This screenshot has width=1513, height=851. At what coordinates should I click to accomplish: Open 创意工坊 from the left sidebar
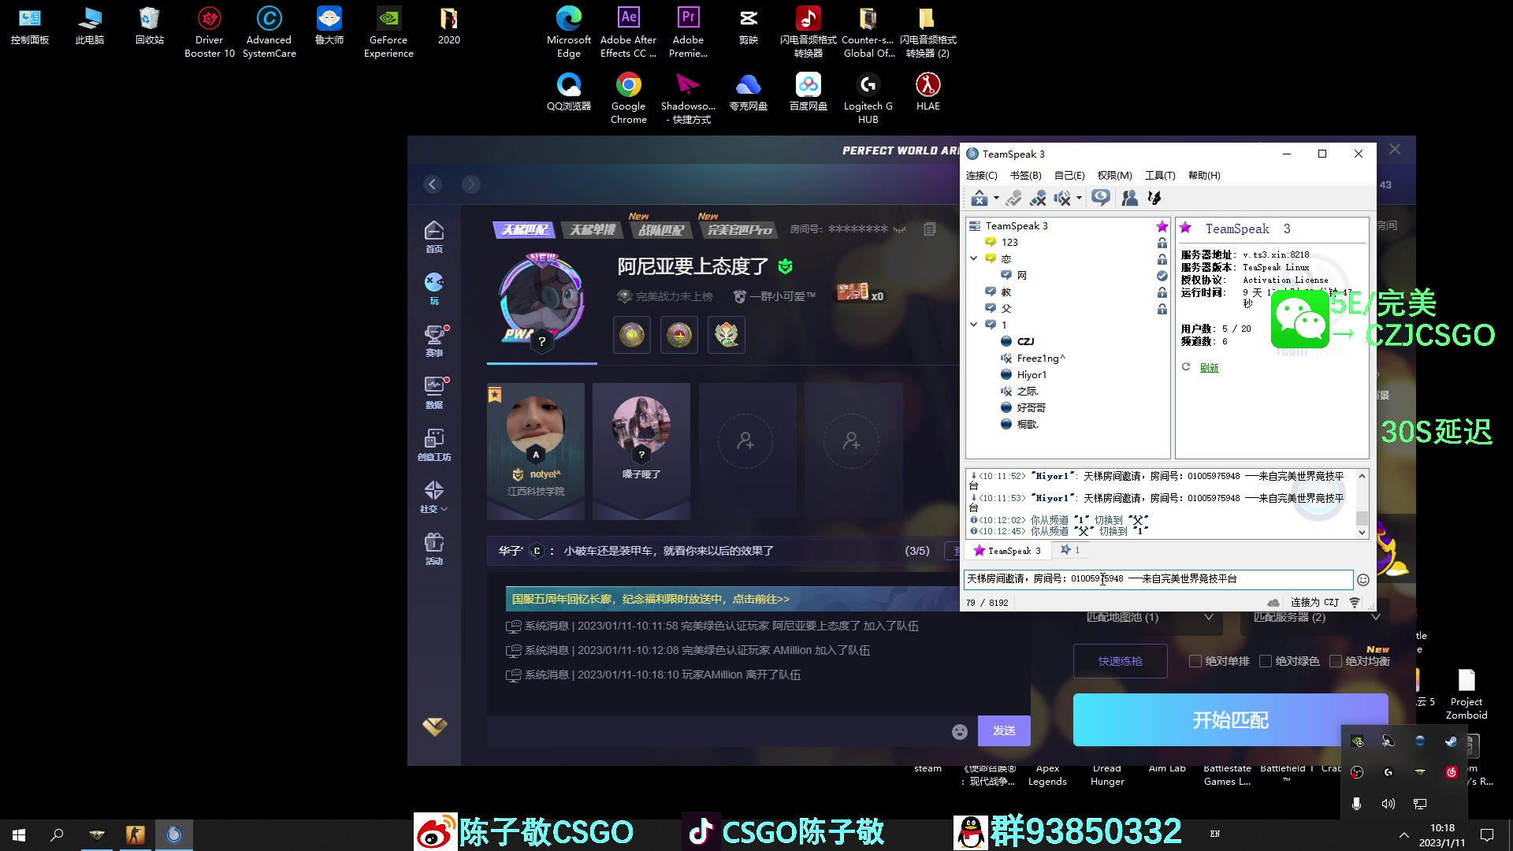click(x=434, y=444)
